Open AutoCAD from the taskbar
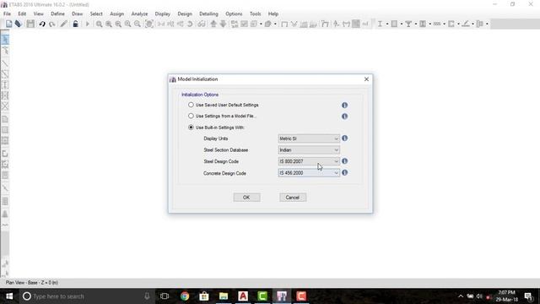540x304 pixels. tap(243, 296)
